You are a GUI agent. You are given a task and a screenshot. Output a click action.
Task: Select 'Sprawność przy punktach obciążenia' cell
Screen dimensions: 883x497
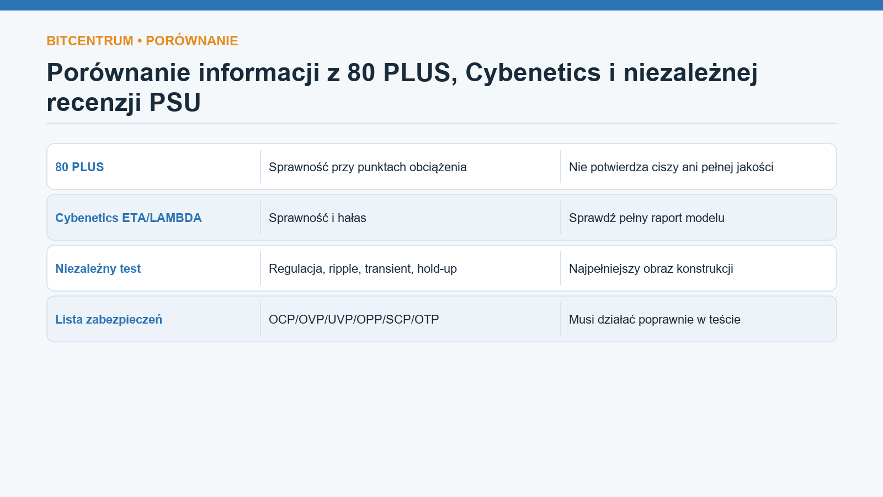368,167
